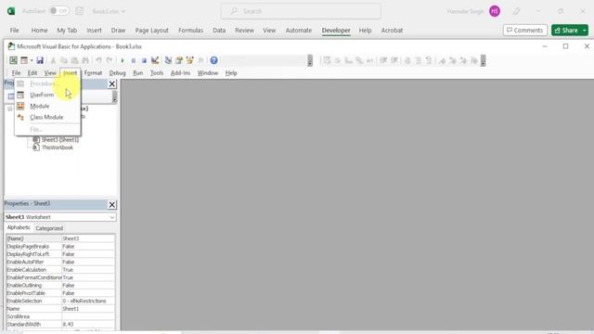The width and height of the screenshot is (594, 334).
Task: Open Edit toolbar options overflow arrow
Action: pos(483,60)
